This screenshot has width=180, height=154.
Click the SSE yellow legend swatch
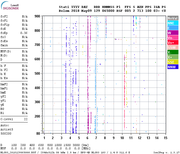pos(173,62)
